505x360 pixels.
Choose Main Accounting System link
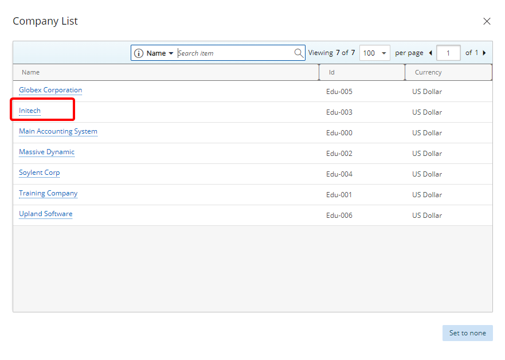click(58, 131)
